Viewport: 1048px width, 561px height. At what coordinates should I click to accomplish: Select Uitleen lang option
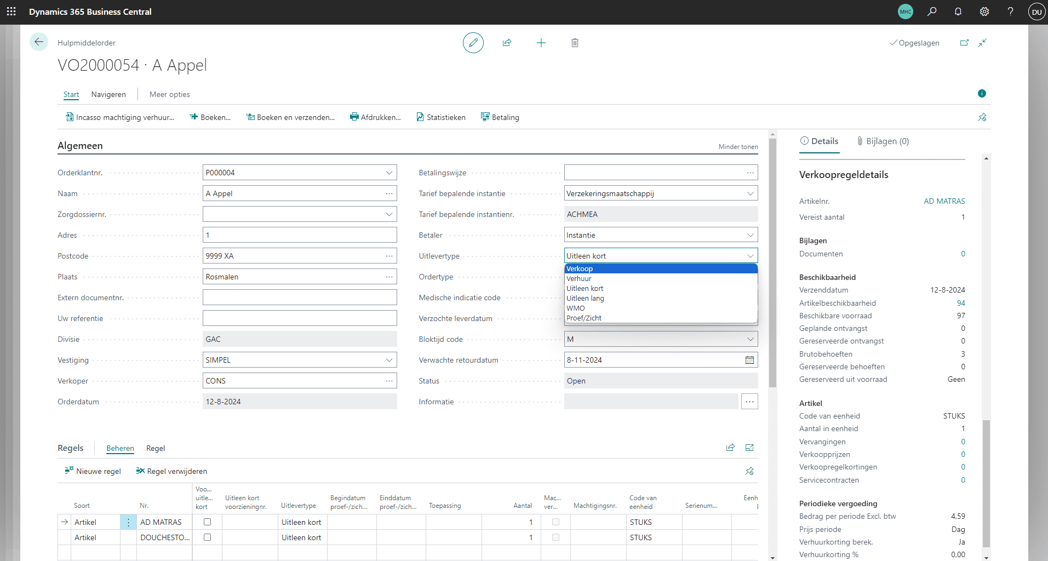click(661, 298)
